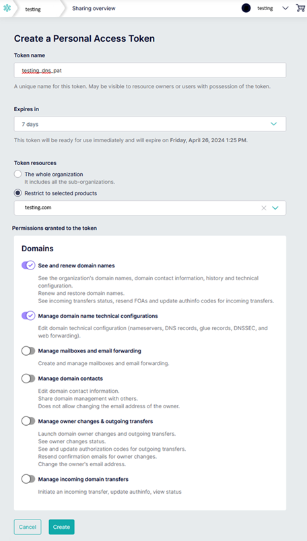This screenshot has height=541, width=307.
Task: Switch on Manage incoming domain transfers
Action: pyautogui.click(x=28, y=479)
